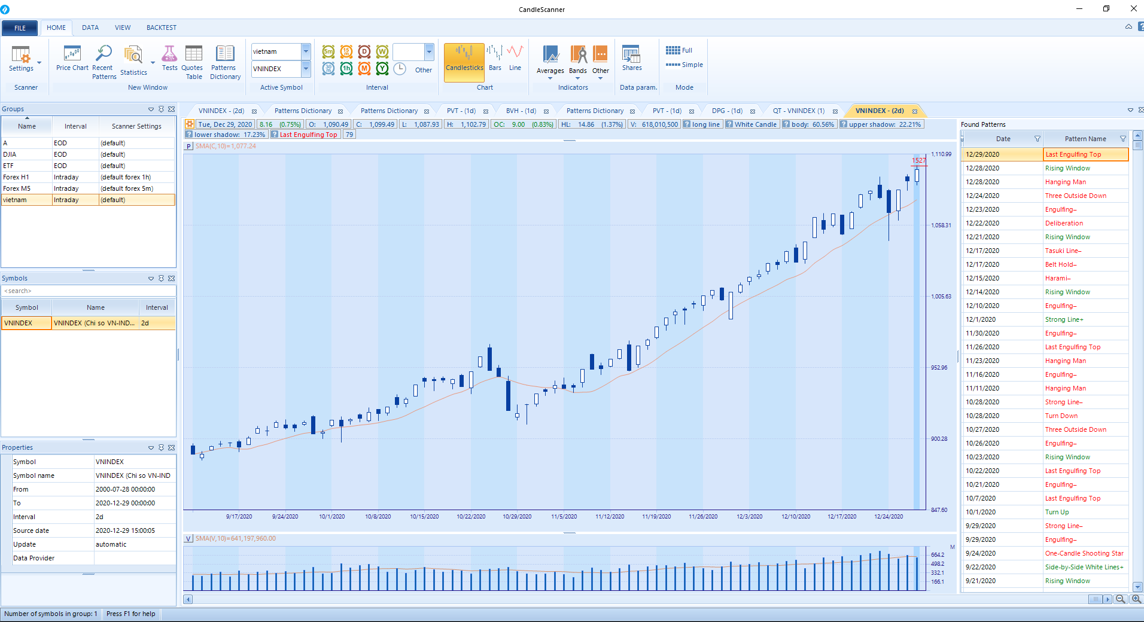Open the Price Chart window
This screenshot has width=1144, height=622.
tap(72, 59)
